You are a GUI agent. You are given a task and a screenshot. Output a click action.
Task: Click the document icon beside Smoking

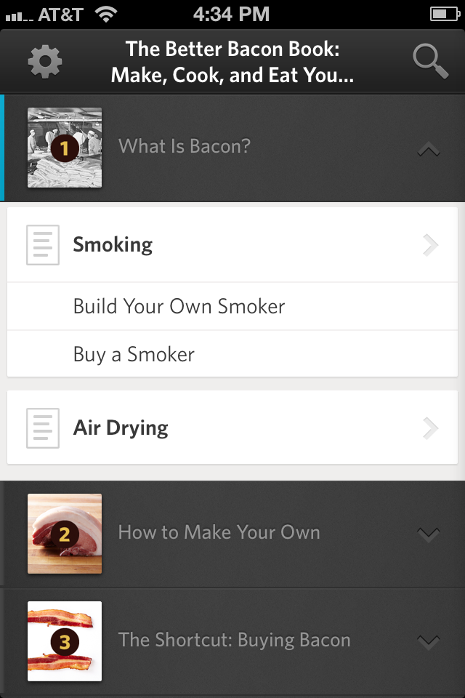[43, 245]
